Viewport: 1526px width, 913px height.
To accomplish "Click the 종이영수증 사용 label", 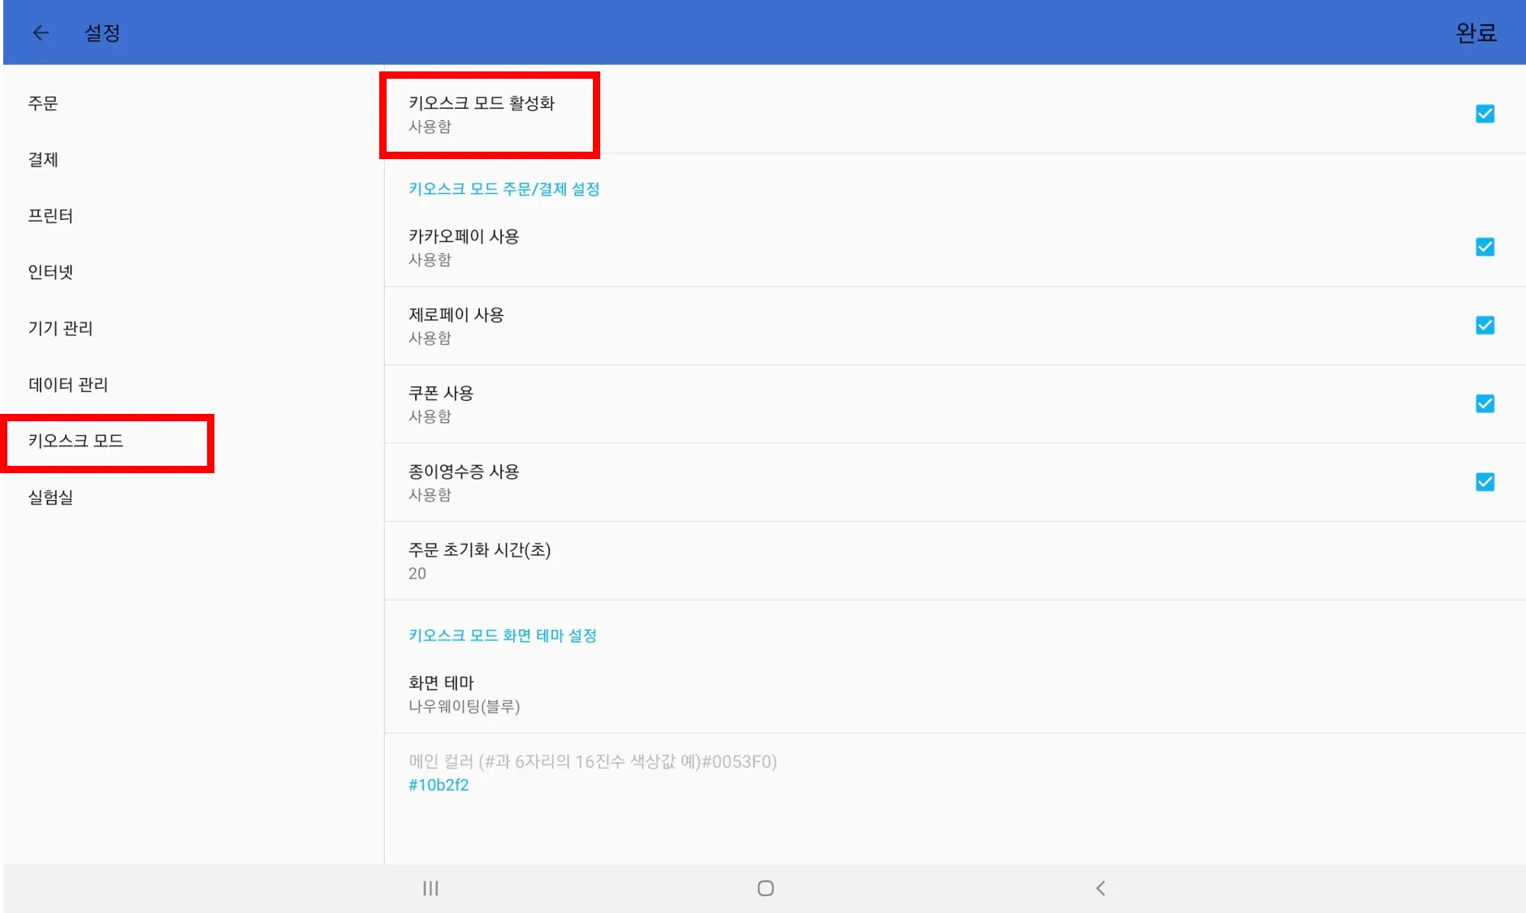I will click(x=464, y=472).
